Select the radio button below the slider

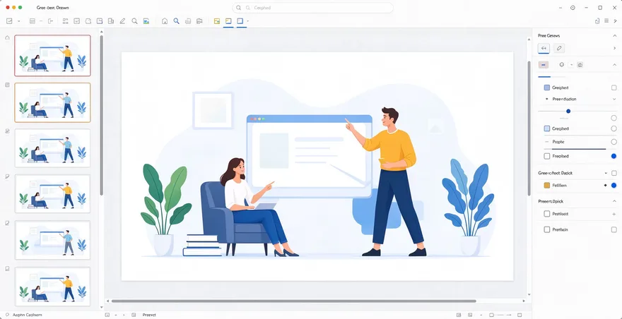pos(614,118)
